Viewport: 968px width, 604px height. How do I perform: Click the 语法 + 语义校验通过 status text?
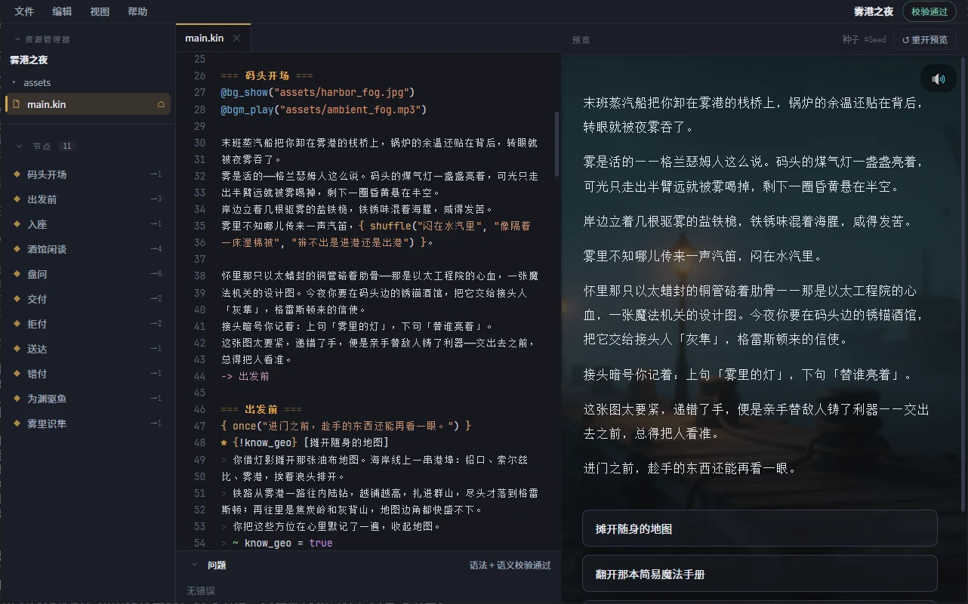tap(510, 565)
